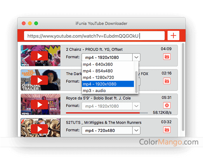Click download icon for The Darkest Minds trailer
The width and height of the screenshot is (203, 160).
tap(167, 81)
